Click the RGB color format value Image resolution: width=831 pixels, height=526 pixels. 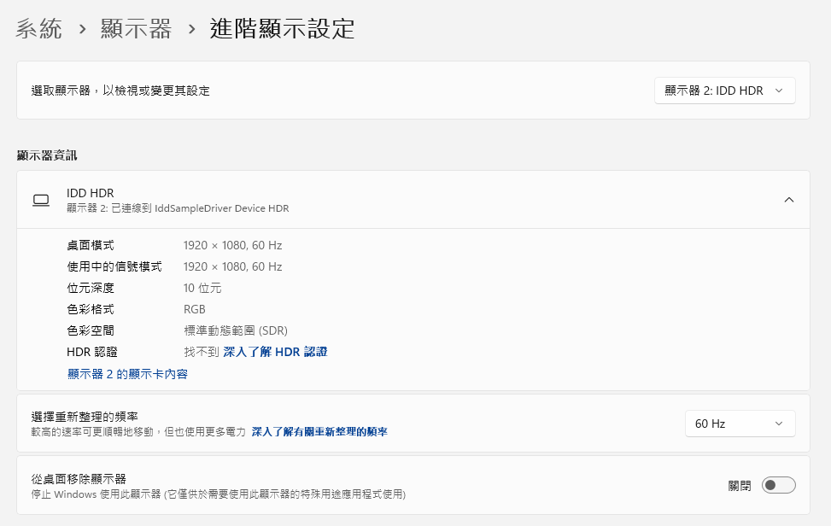(x=195, y=309)
